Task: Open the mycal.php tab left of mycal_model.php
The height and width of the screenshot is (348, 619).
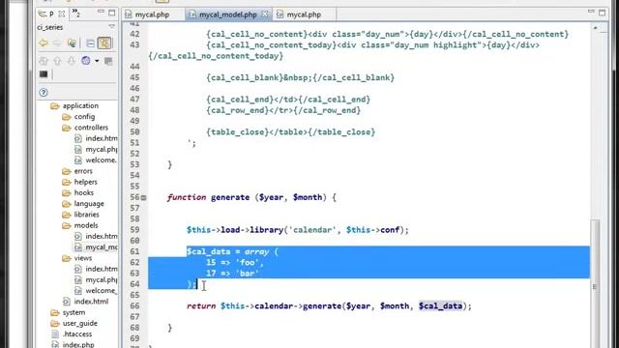Action: click(x=152, y=14)
